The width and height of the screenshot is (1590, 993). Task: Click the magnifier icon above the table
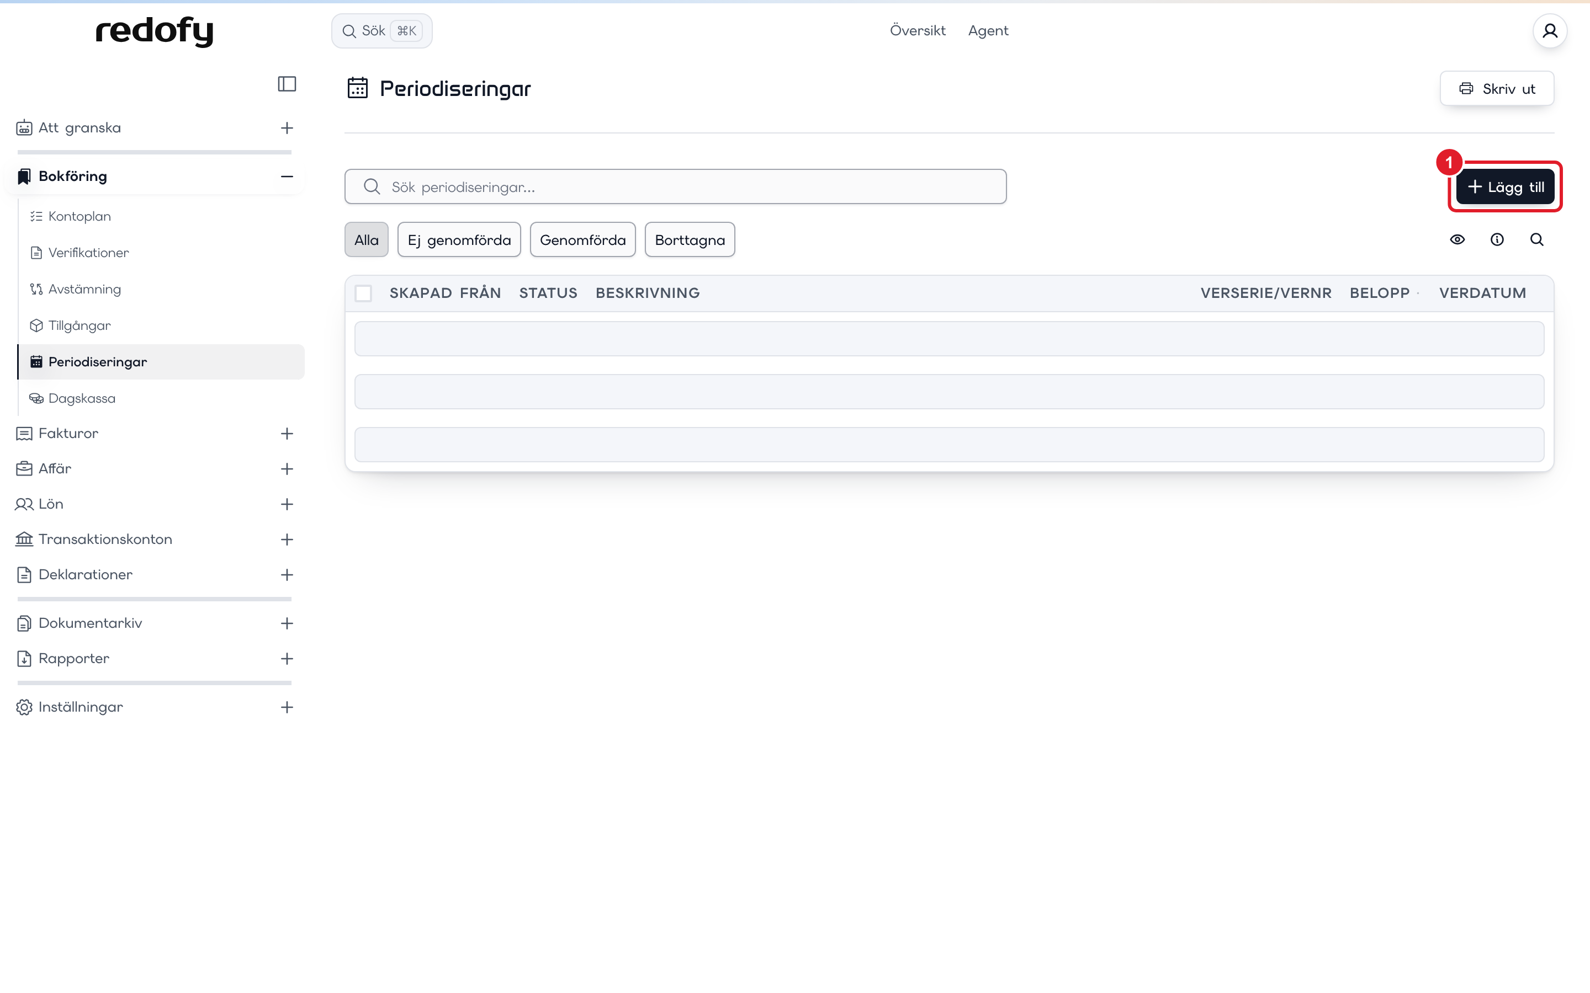pos(1537,240)
